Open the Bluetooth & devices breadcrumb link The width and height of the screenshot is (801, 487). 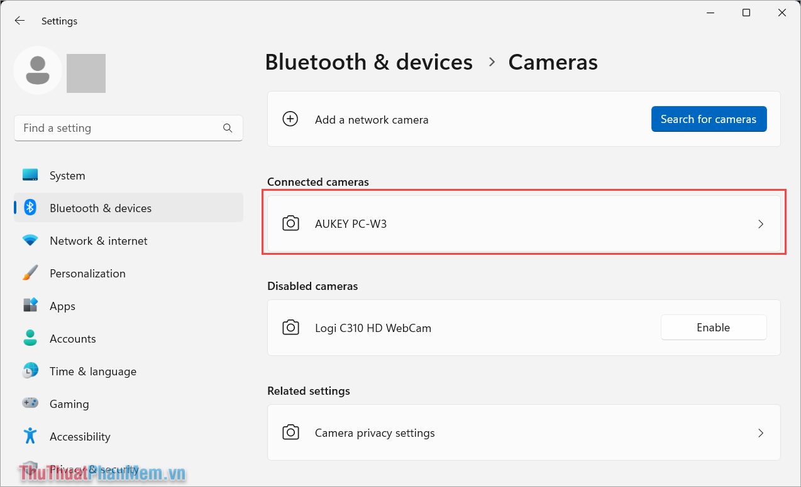pyautogui.click(x=368, y=62)
